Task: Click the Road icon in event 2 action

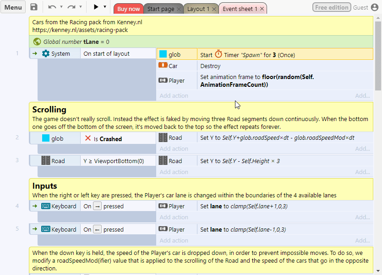Action: [163, 137]
